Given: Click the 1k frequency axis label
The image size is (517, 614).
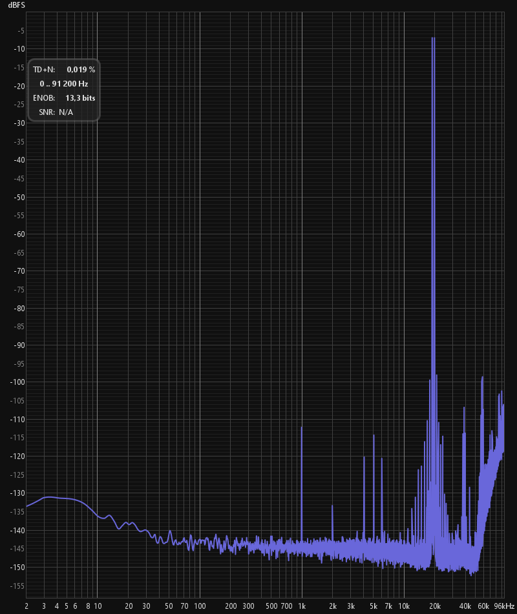Looking at the screenshot, I should click(302, 606).
